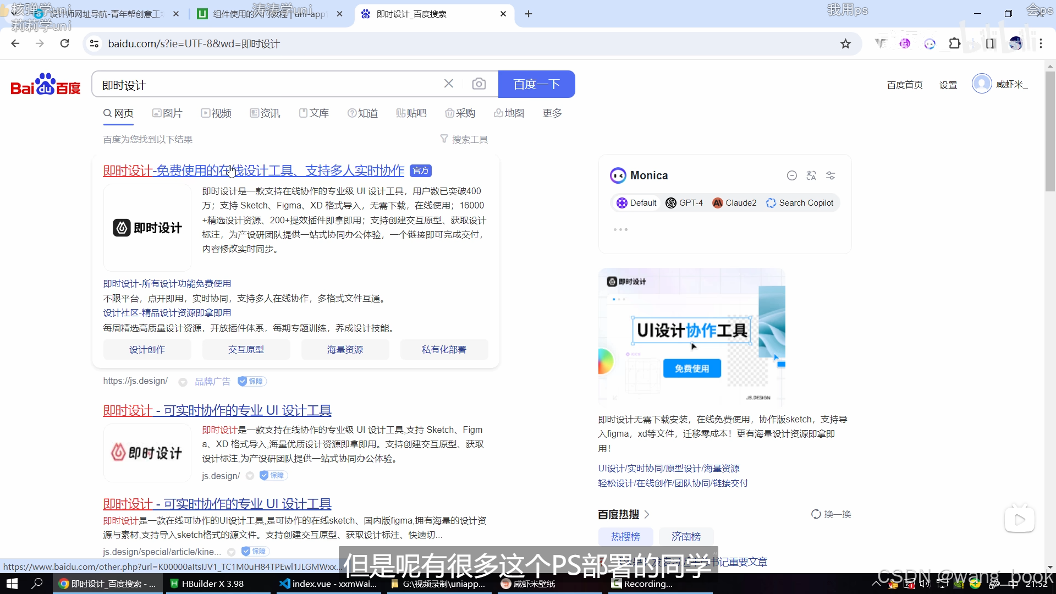Image resolution: width=1056 pixels, height=594 pixels.
Task: Clear the Baidu search box text
Action: coord(449,84)
